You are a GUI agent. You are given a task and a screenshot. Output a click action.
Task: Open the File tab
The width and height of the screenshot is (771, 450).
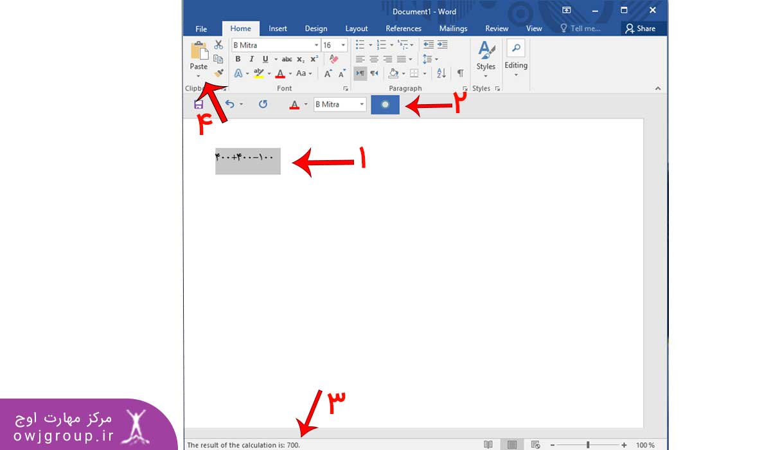[x=201, y=28]
